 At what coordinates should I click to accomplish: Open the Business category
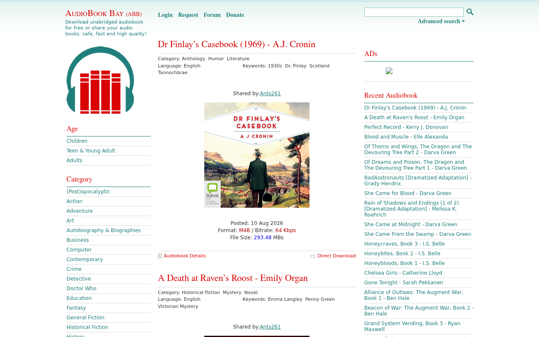78,240
